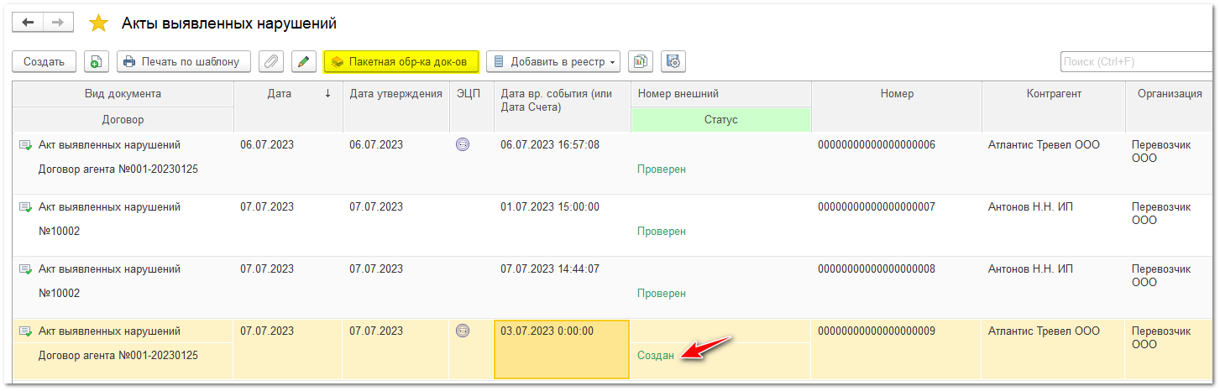Click Печать по шаблону button
1220x391 pixels.
pos(184,61)
